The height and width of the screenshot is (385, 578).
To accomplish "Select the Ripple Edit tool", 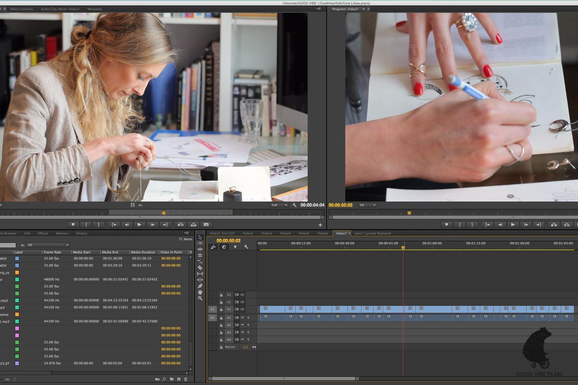I will pos(200,249).
